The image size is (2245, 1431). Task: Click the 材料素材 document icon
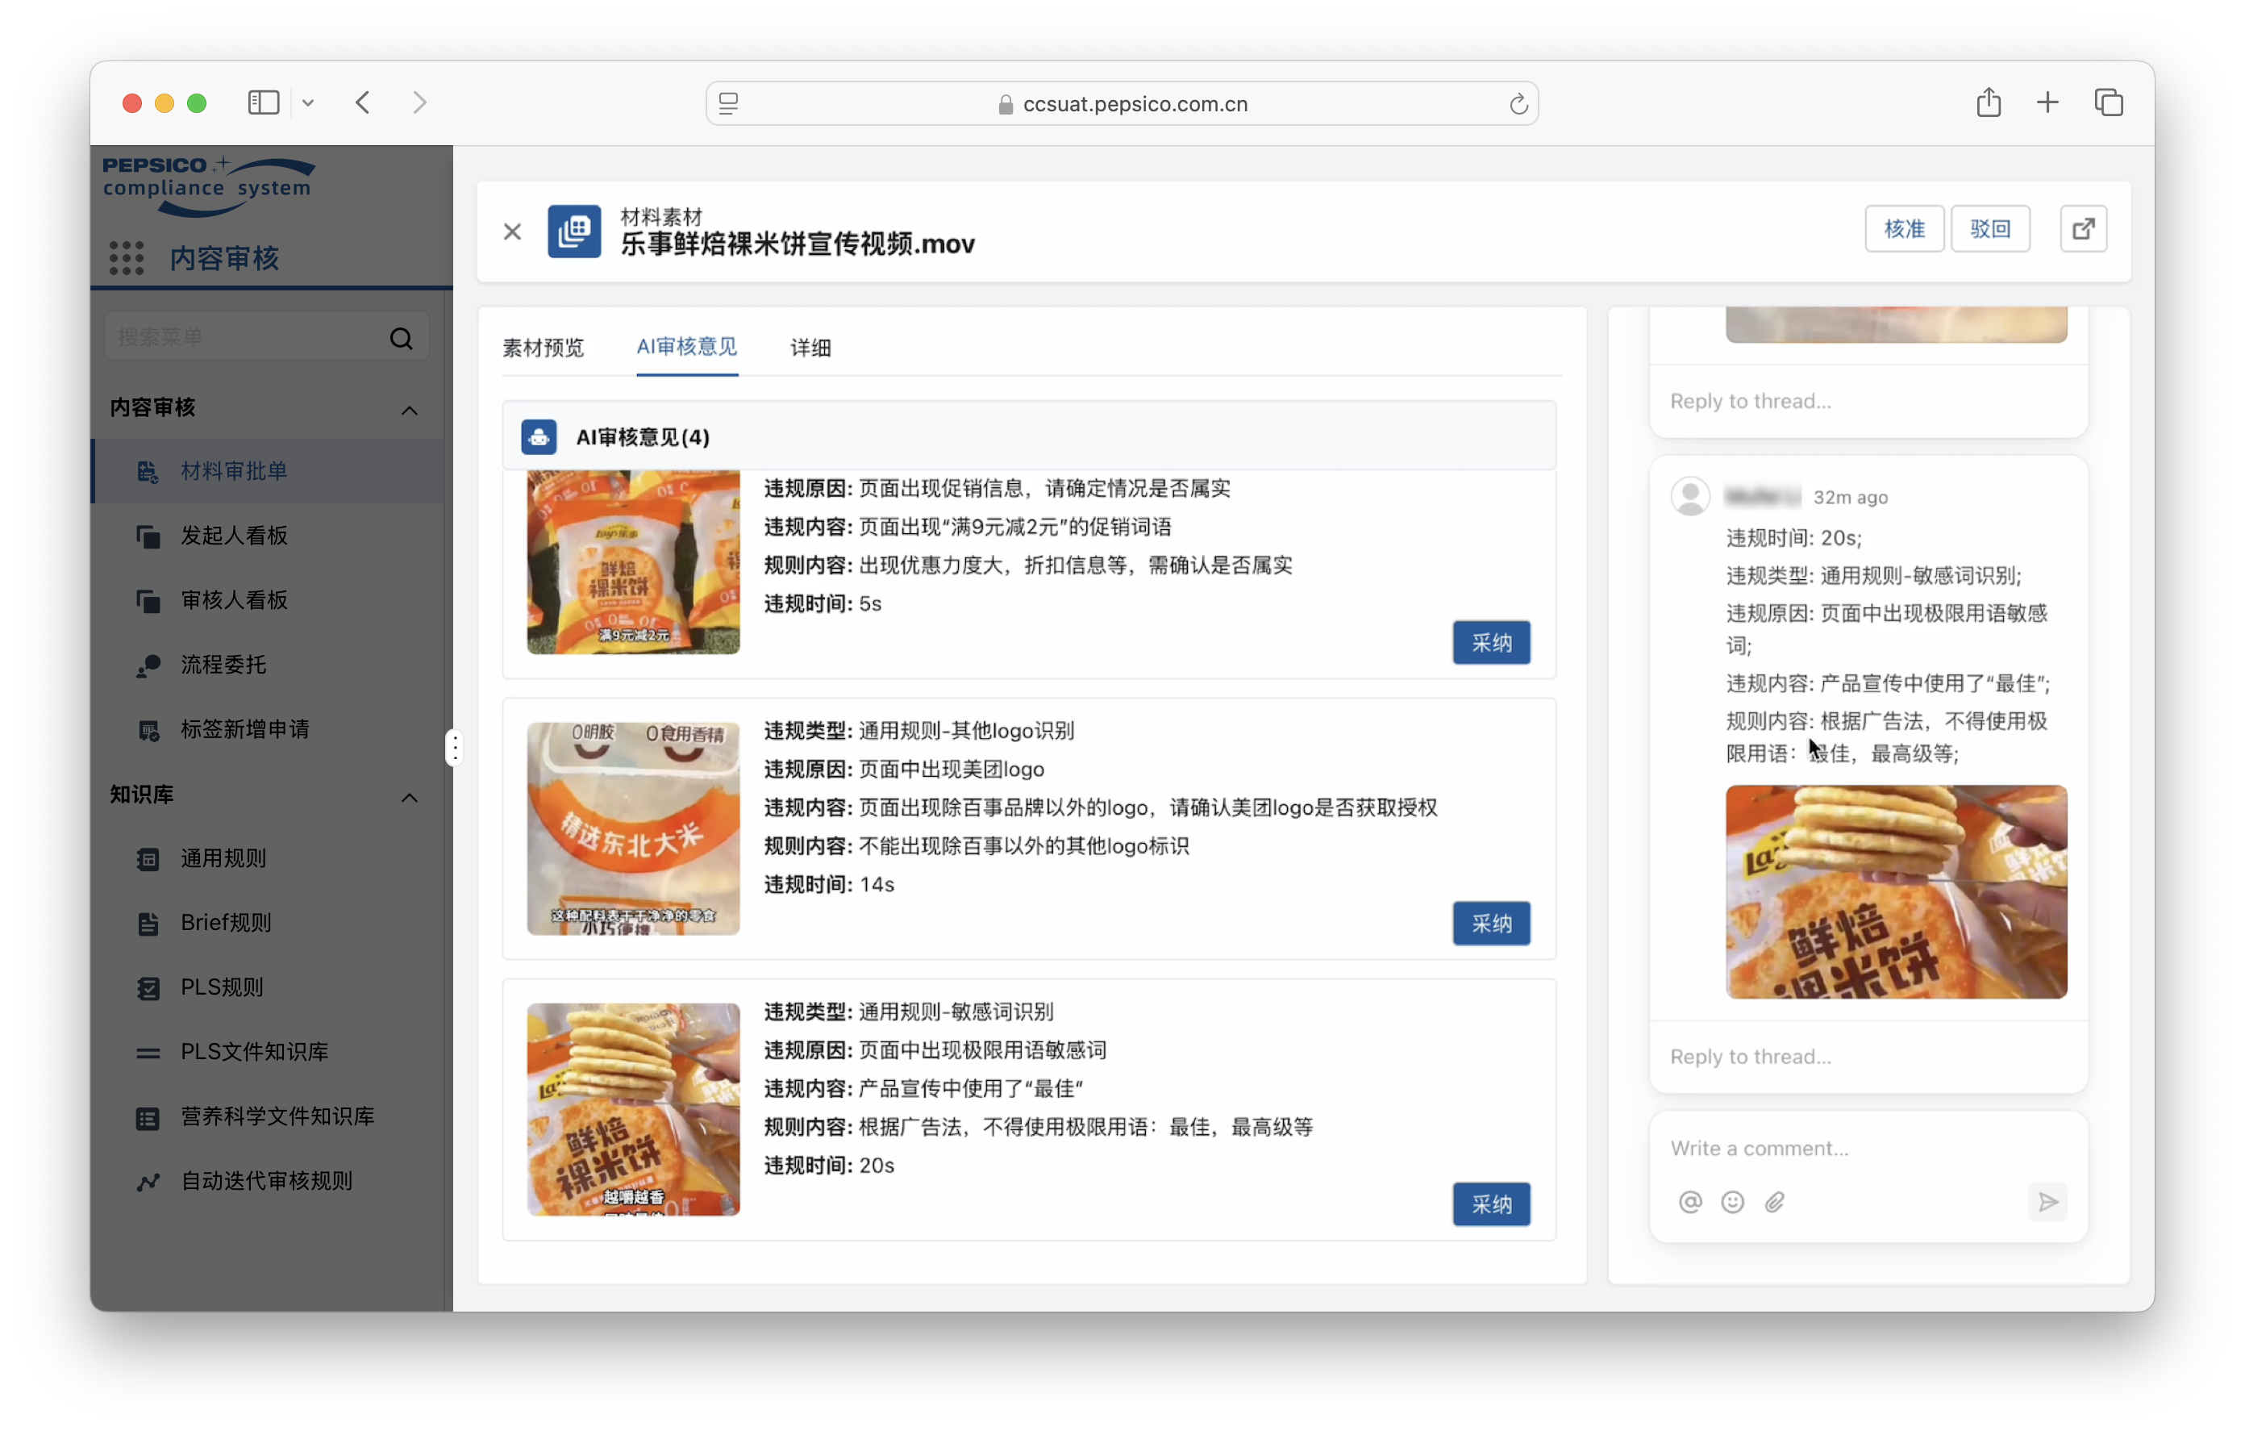[574, 231]
